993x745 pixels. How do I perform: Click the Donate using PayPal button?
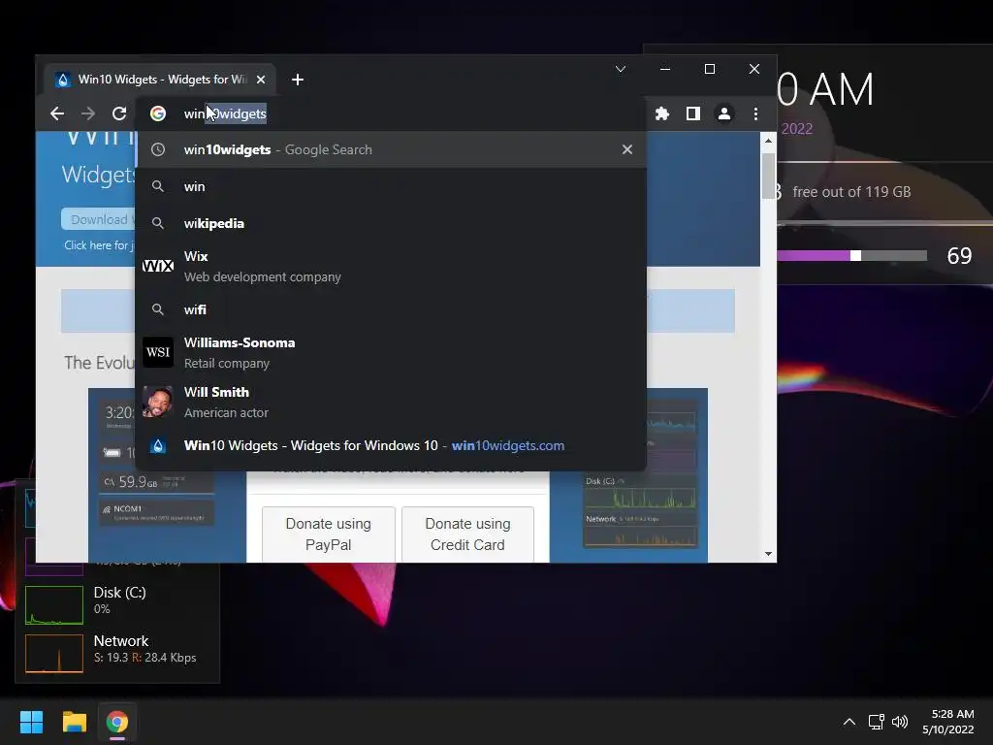328,534
